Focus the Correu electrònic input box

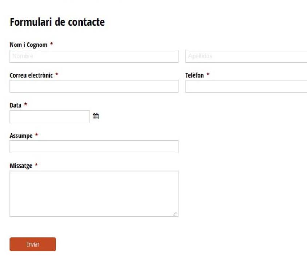(x=94, y=86)
